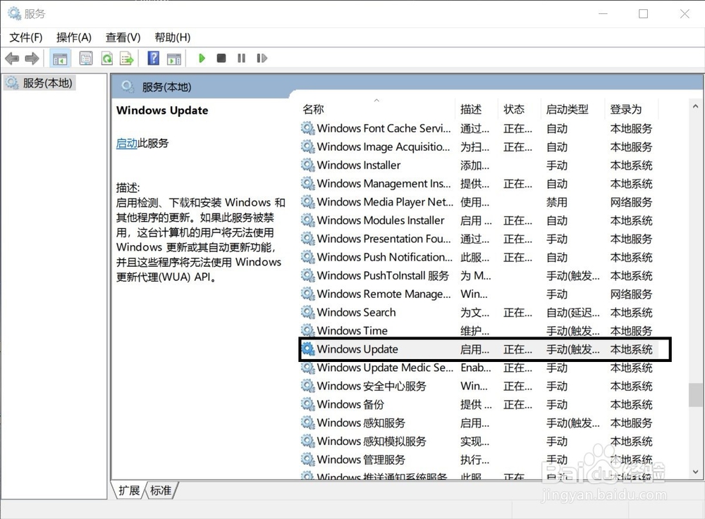The height and width of the screenshot is (519, 705).
Task: Switch to the 扩展 tab
Action: pyautogui.click(x=128, y=490)
